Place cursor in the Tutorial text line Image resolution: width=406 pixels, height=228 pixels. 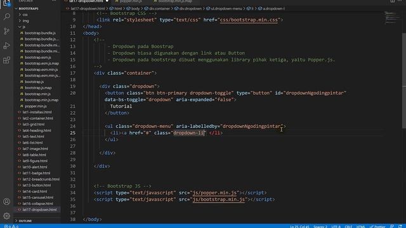coord(121,106)
